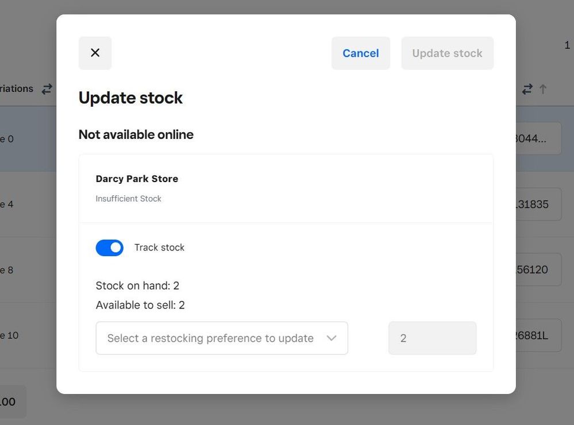
Task: Select the background field ending in 56120
Action: pyautogui.click(x=538, y=269)
